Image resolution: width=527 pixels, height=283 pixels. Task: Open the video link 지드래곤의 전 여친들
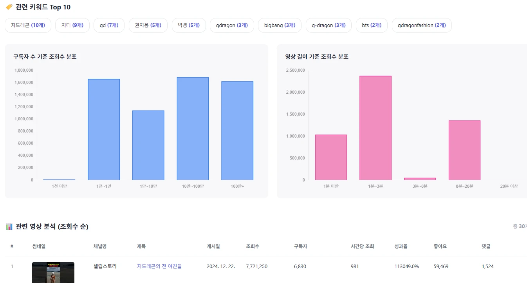click(x=159, y=266)
